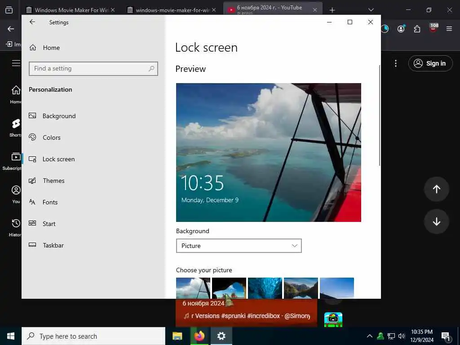The height and width of the screenshot is (345, 460).
Task: Open YouTube three-dot settings menu
Action: (396, 63)
